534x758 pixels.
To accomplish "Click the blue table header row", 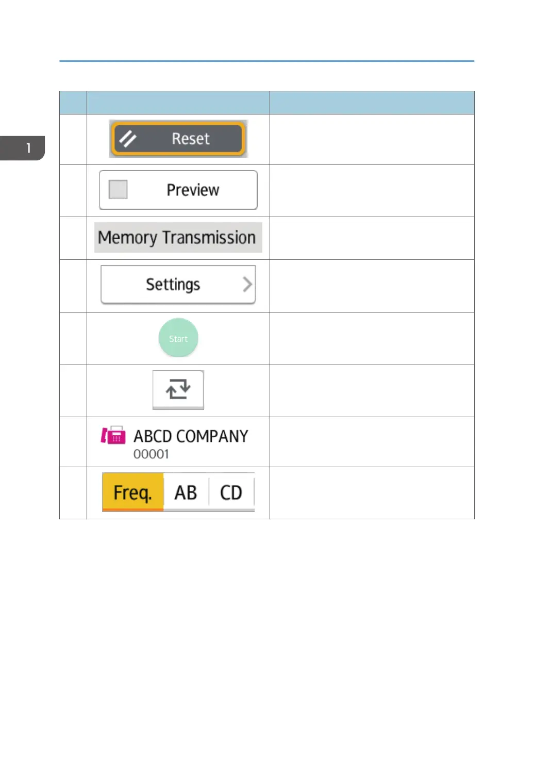I will coord(267,103).
